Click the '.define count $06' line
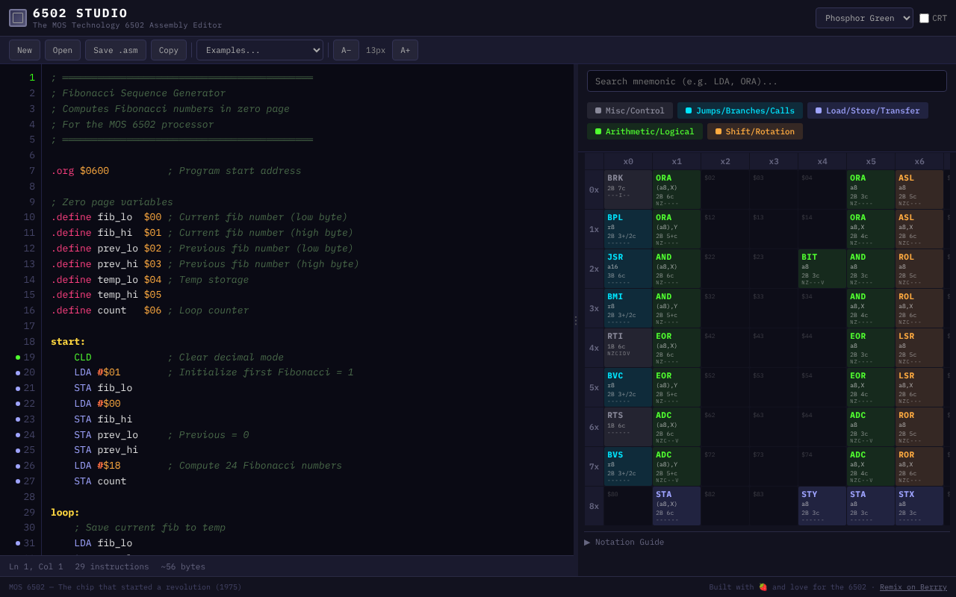This screenshot has height=597, width=956. (x=106, y=310)
